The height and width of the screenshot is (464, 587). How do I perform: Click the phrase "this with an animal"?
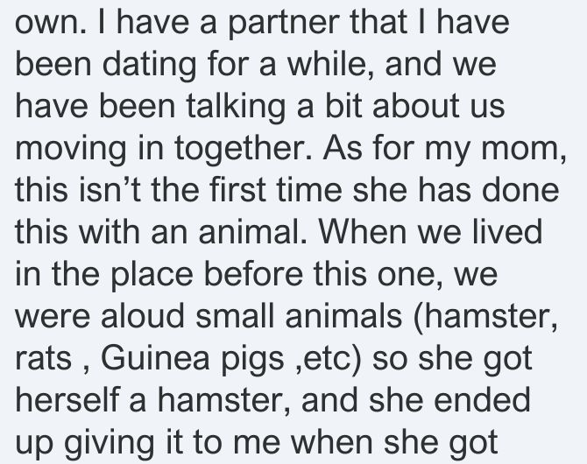point(161,232)
